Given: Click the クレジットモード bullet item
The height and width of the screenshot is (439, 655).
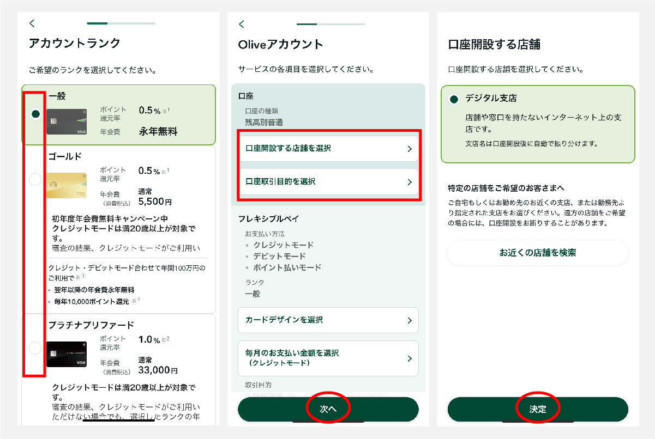Looking at the screenshot, I should point(284,245).
